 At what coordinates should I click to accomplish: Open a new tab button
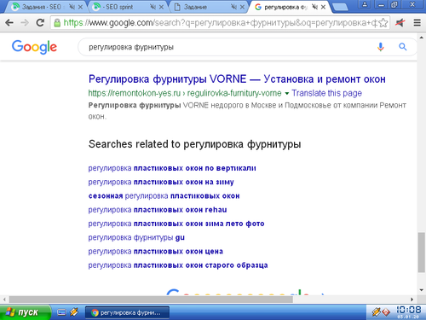[340, 7]
